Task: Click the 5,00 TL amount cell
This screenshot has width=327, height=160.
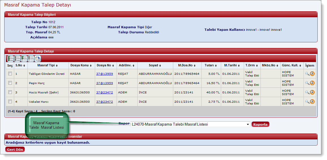Action: click(211, 74)
